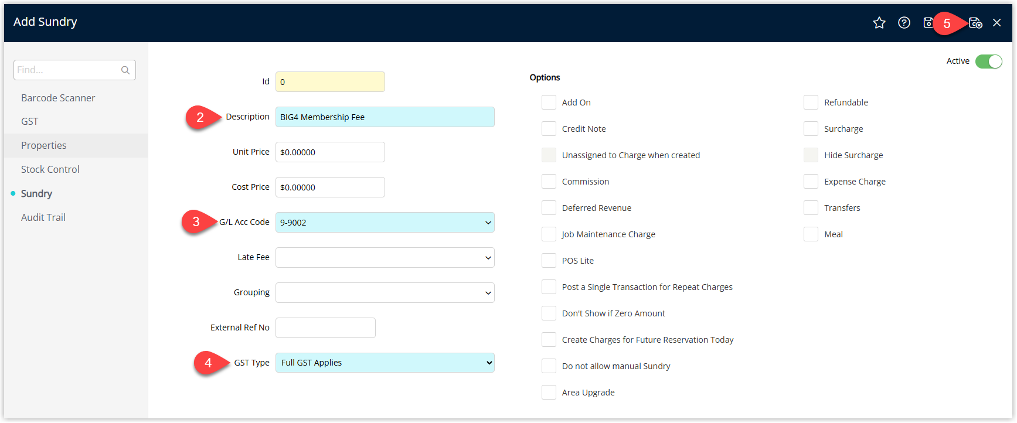Enable the Credit Note checkbox

(549, 129)
